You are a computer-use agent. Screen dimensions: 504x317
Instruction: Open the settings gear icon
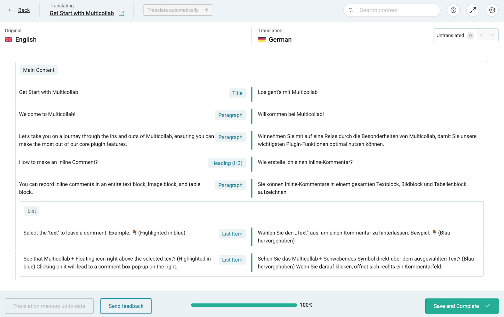(x=492, y=10)
